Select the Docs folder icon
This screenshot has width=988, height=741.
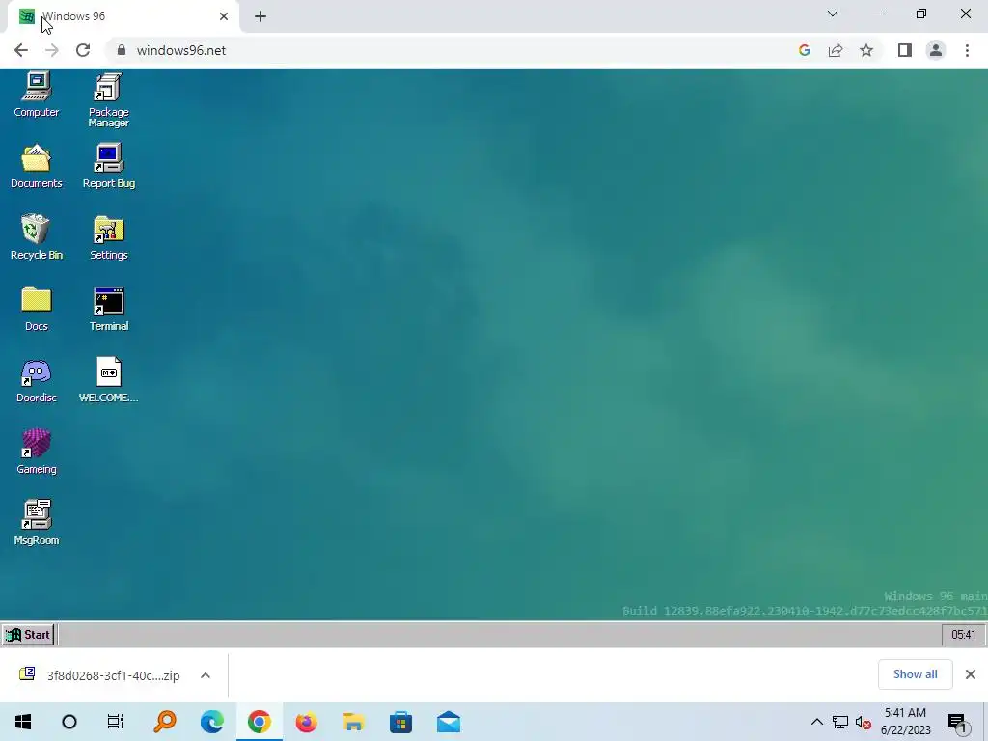pos(37,309)
